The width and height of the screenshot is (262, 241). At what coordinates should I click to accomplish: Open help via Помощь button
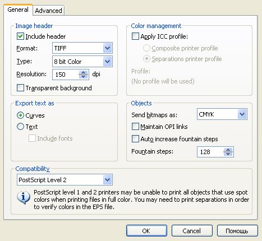[237, 231]
